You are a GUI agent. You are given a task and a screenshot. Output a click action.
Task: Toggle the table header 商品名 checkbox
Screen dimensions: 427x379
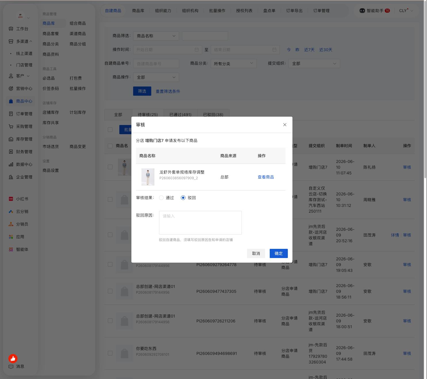pos(110,146)
